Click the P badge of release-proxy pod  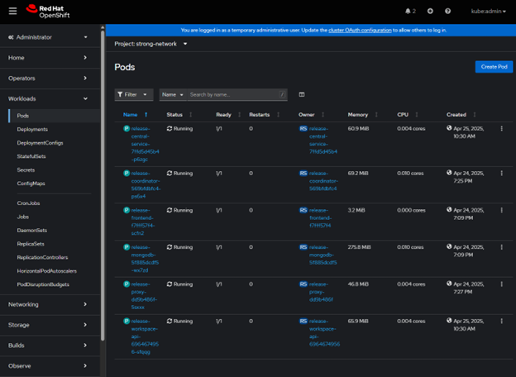127,284
